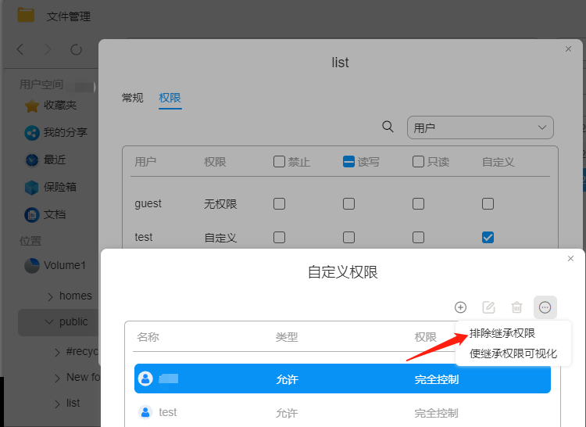Check 自定义 for guest user
The width and height of the screenshot is (586, 427).
[488, 204]
